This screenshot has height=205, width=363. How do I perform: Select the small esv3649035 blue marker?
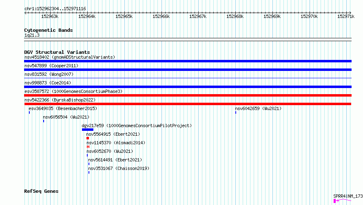tap(29, 112)
